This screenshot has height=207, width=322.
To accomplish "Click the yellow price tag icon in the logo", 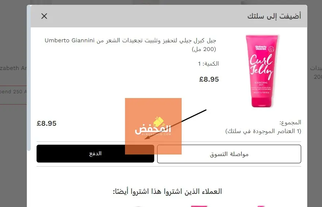I will 159,121.
